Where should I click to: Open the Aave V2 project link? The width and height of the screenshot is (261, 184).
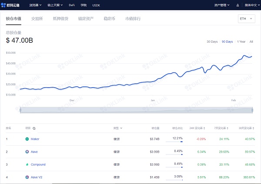click(37, 177)
